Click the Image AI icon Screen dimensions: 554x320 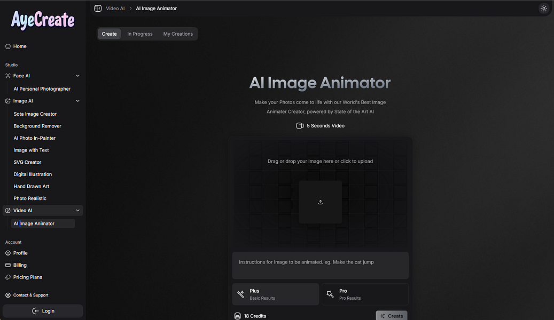[x=8, y=101]
